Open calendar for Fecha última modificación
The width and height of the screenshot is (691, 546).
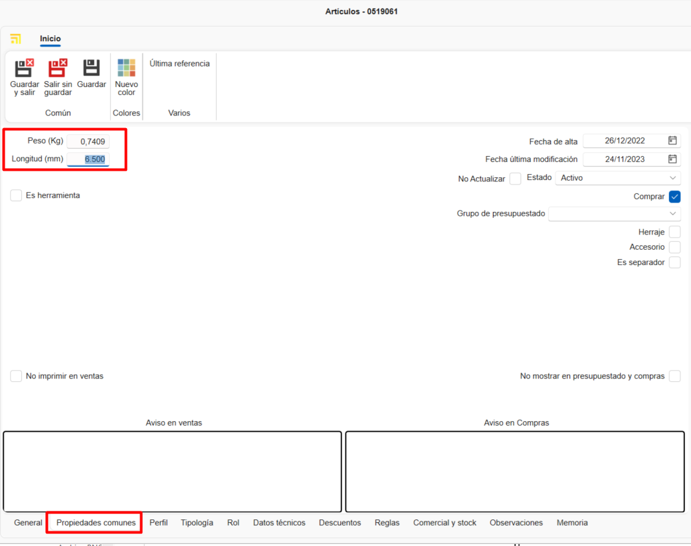pyautogui.click(x=672, y=159)
